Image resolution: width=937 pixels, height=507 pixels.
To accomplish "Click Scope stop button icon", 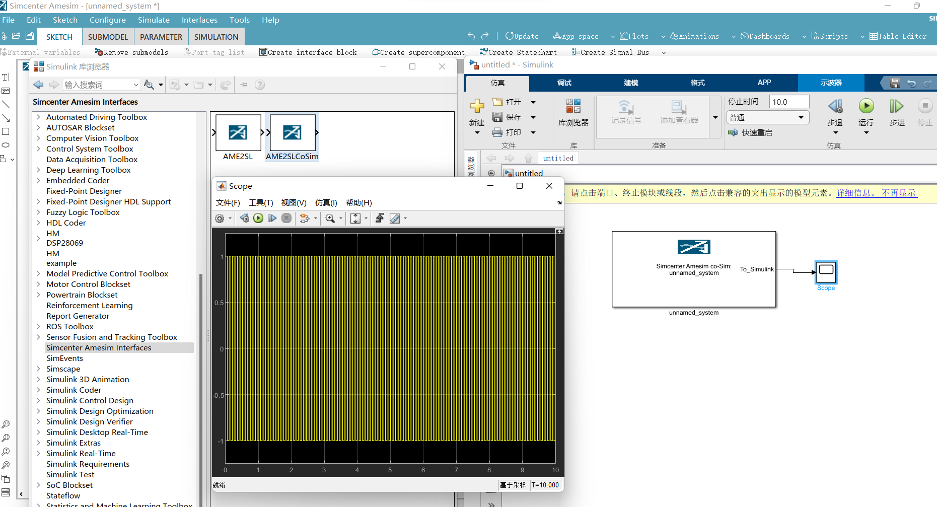I will click(x=286, y=218).
